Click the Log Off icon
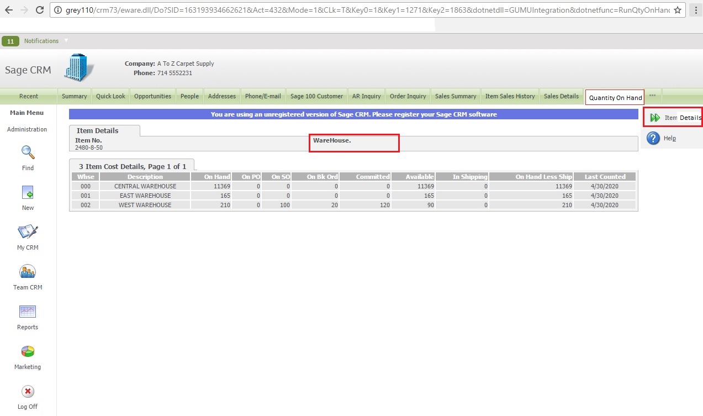Screen dimensions: 703x416 (x=28, y=391)
